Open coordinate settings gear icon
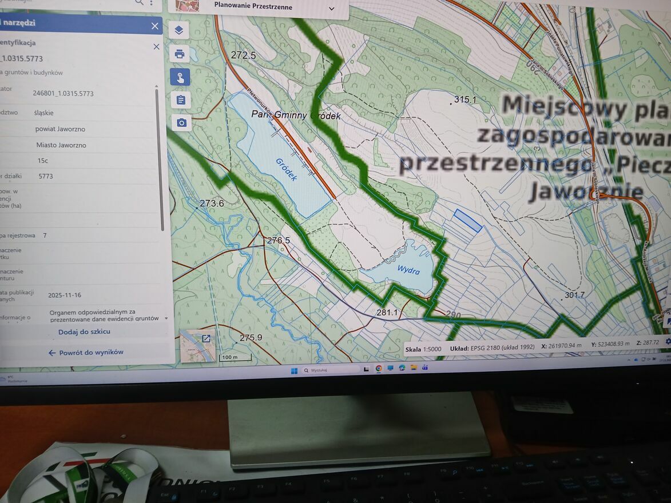The image size is (671, 503). (x=668, y=342)
